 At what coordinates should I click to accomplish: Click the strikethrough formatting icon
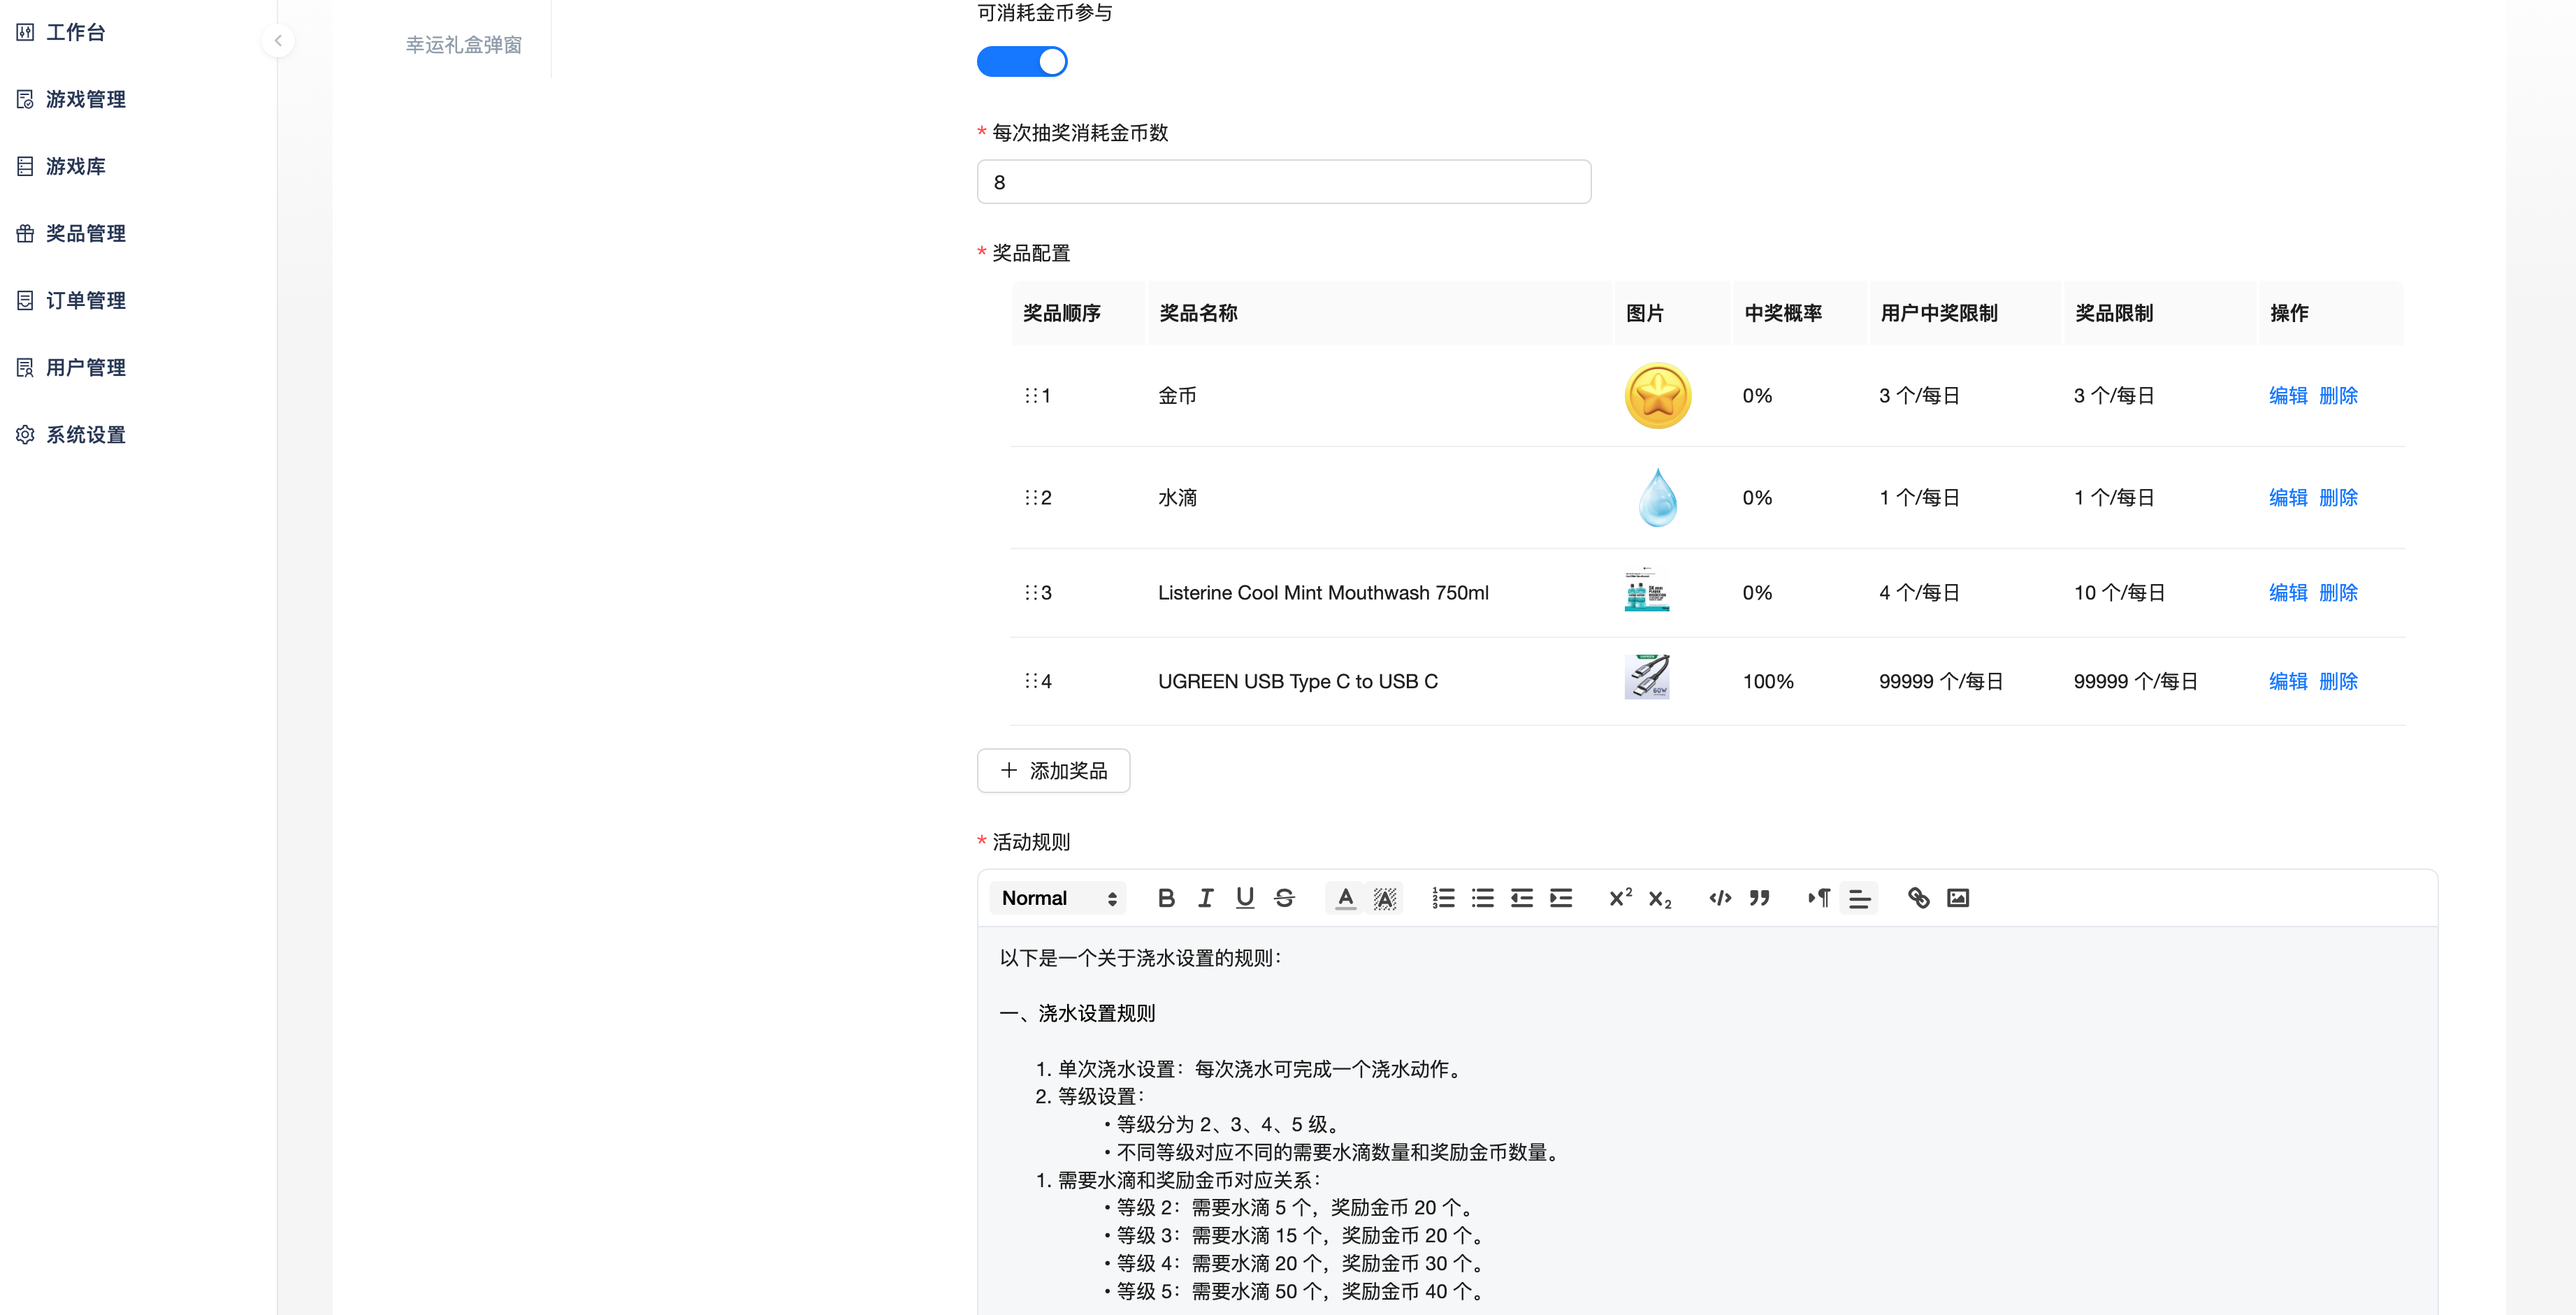[1284, 898]
